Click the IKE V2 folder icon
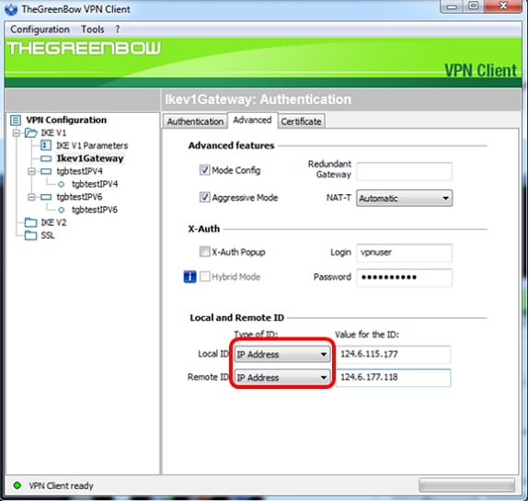This screenshot has width=529, height=501. click(x=30, y=222)
